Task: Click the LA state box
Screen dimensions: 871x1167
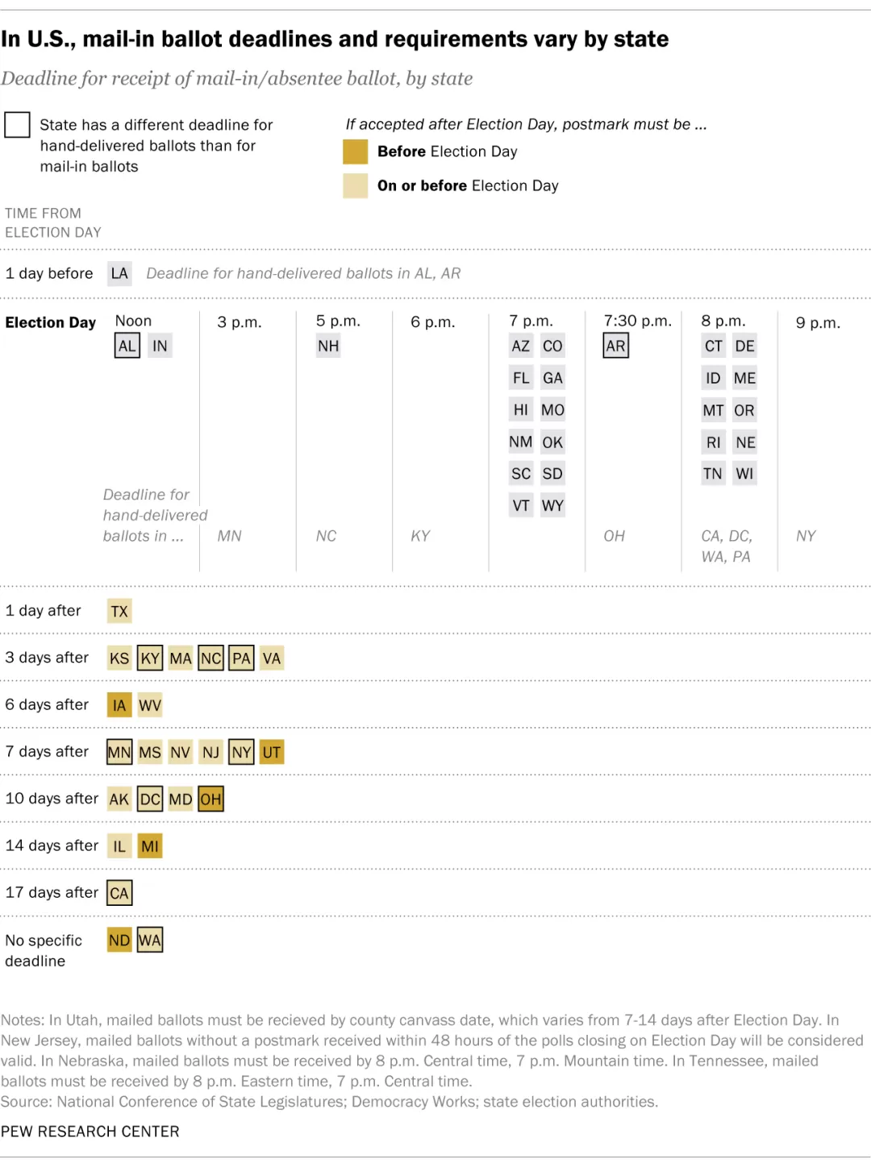Action: (119, 274)
